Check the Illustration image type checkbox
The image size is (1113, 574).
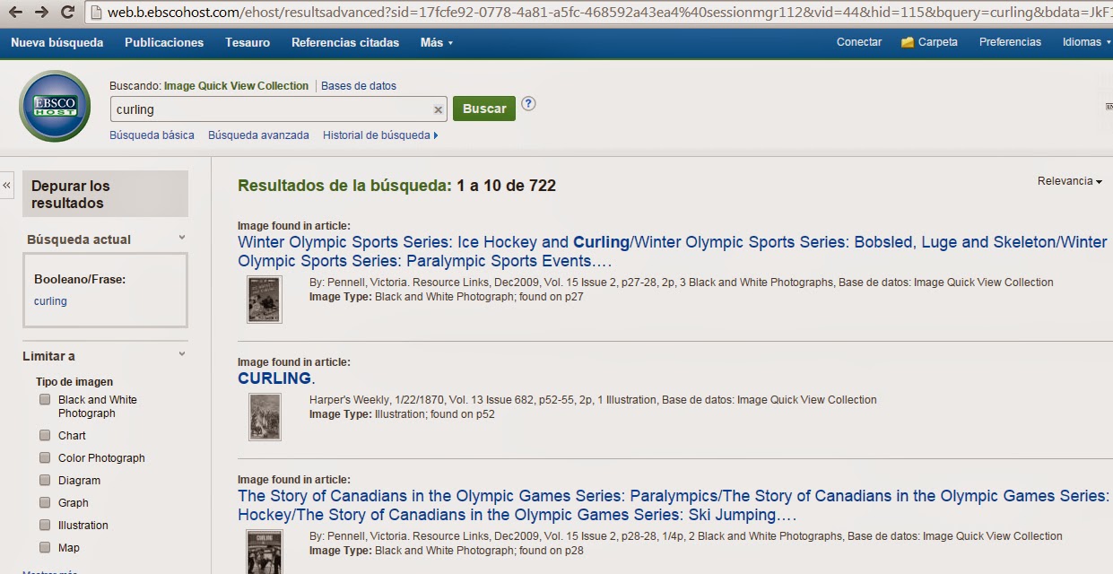pyautogui.click(x=45, y=525)
